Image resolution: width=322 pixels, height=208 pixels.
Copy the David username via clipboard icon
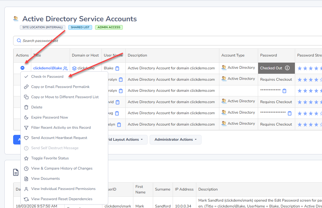118,102
